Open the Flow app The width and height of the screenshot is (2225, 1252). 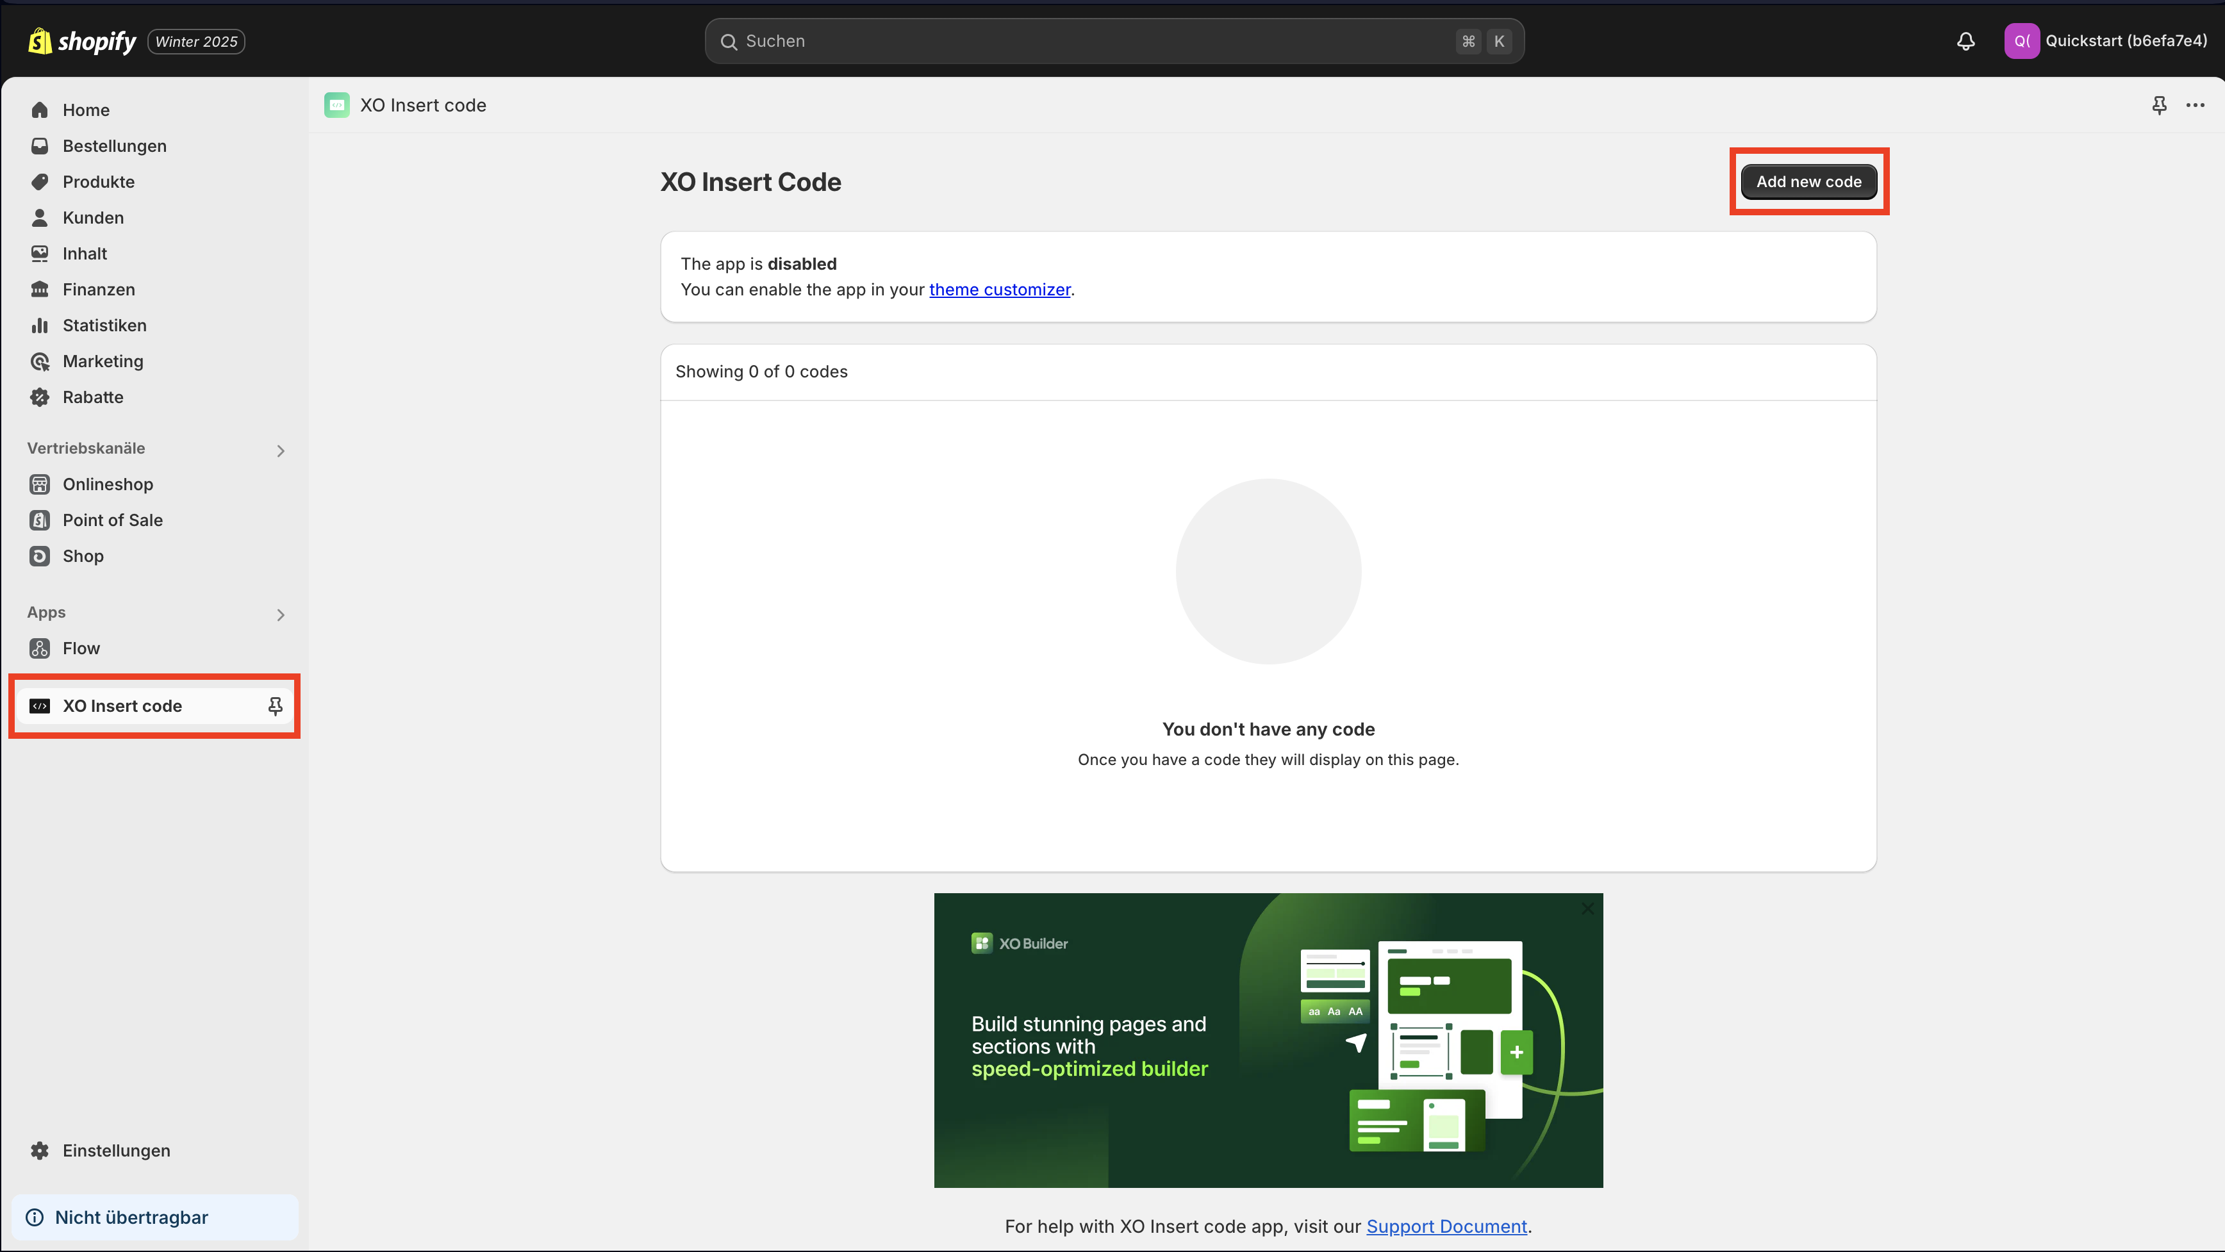tap(154, 648)
